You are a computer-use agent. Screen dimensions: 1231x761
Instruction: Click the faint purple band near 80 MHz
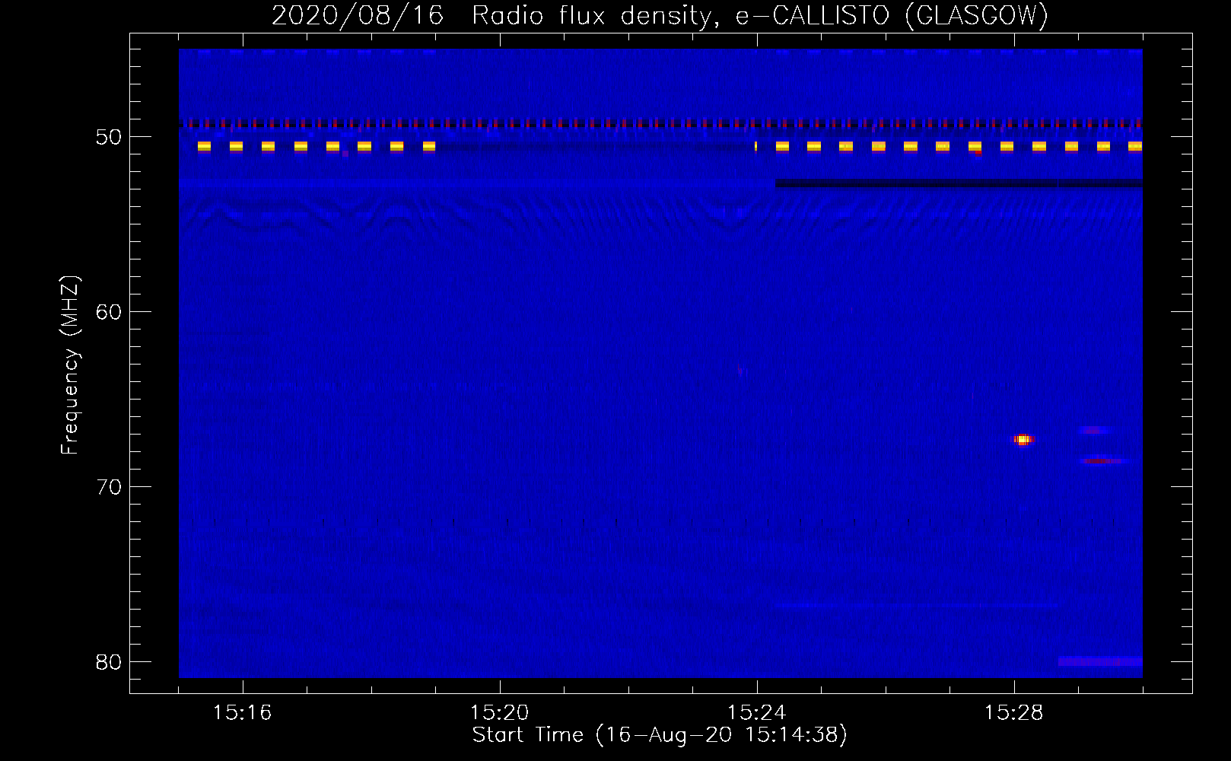pyautogui.click(x=1100, y=661)
